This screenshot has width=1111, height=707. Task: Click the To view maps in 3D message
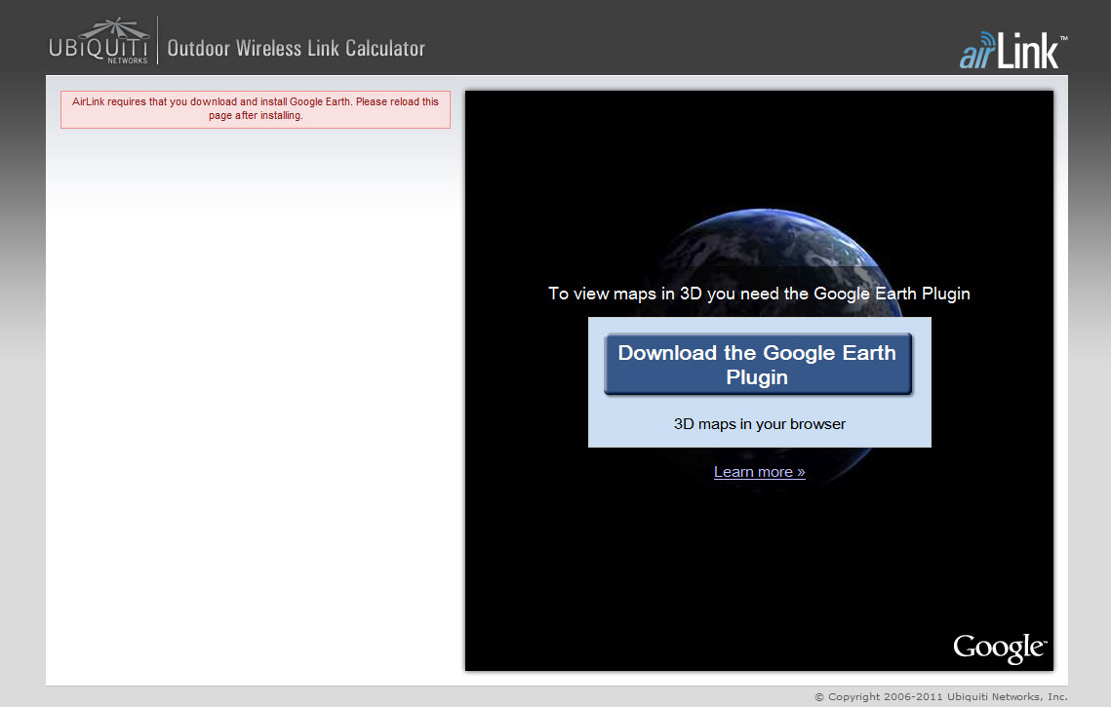click(759, 293)
